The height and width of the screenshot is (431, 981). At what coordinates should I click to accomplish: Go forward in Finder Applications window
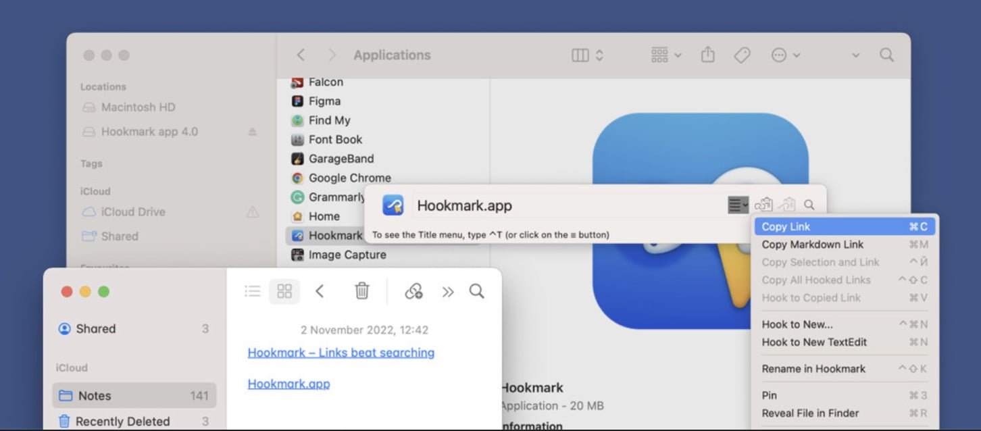pos(332,55)
